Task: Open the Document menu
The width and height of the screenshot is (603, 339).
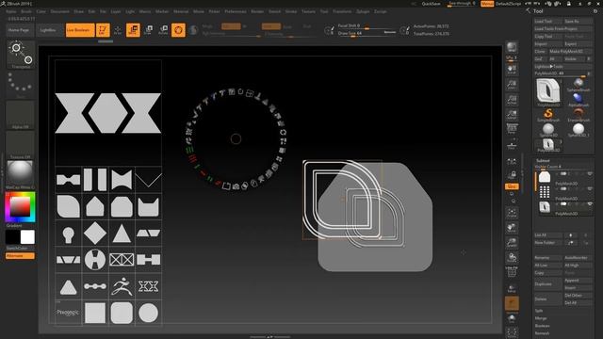Action: point(60,11)
